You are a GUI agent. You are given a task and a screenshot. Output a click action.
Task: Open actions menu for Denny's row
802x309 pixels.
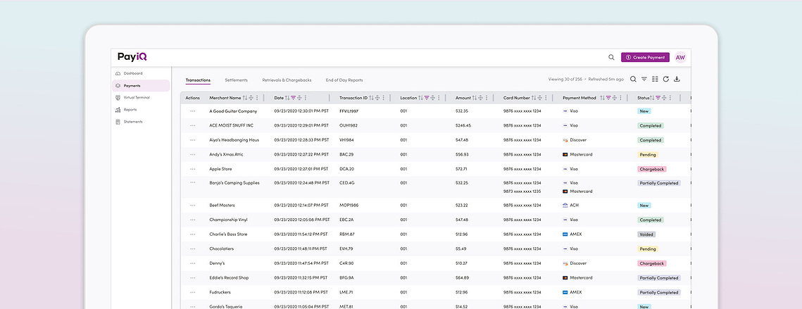193,263
